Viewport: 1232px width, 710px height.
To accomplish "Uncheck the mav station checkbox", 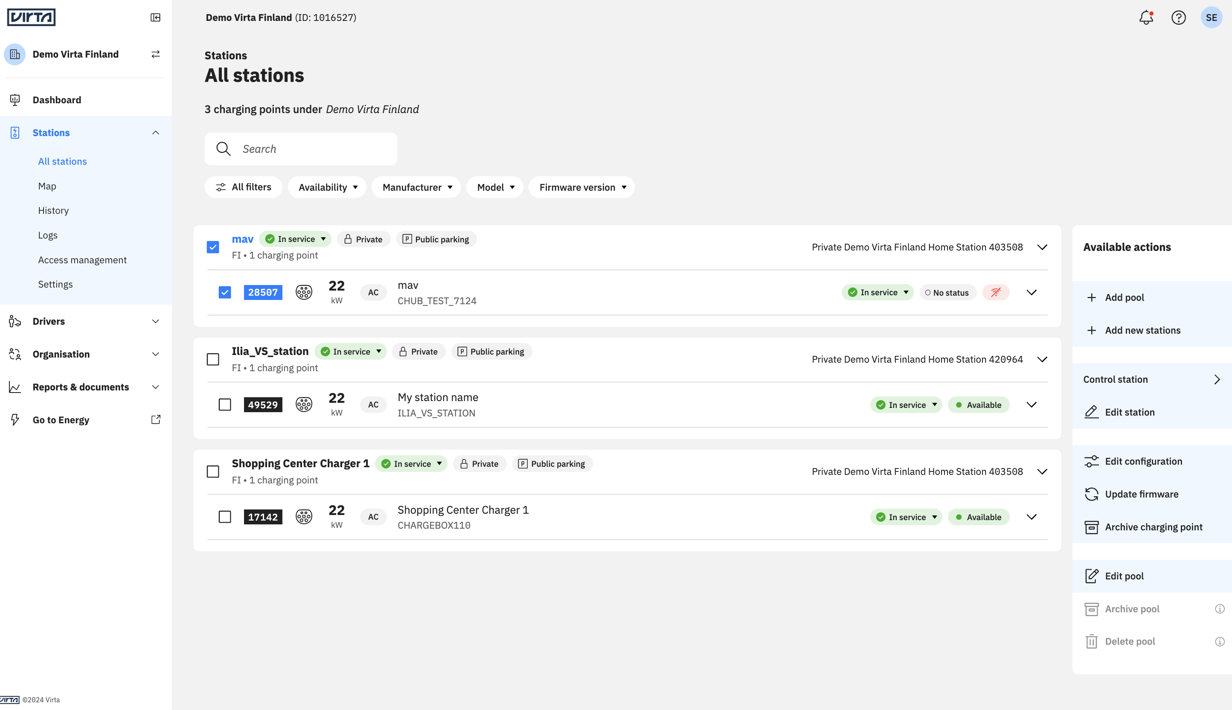I will [x=213, y=247].
